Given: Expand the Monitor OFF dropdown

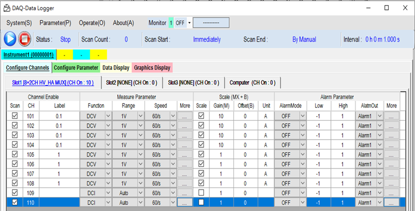Looking at the screenshot, I should pyautogui.click(x=189, y=23).
